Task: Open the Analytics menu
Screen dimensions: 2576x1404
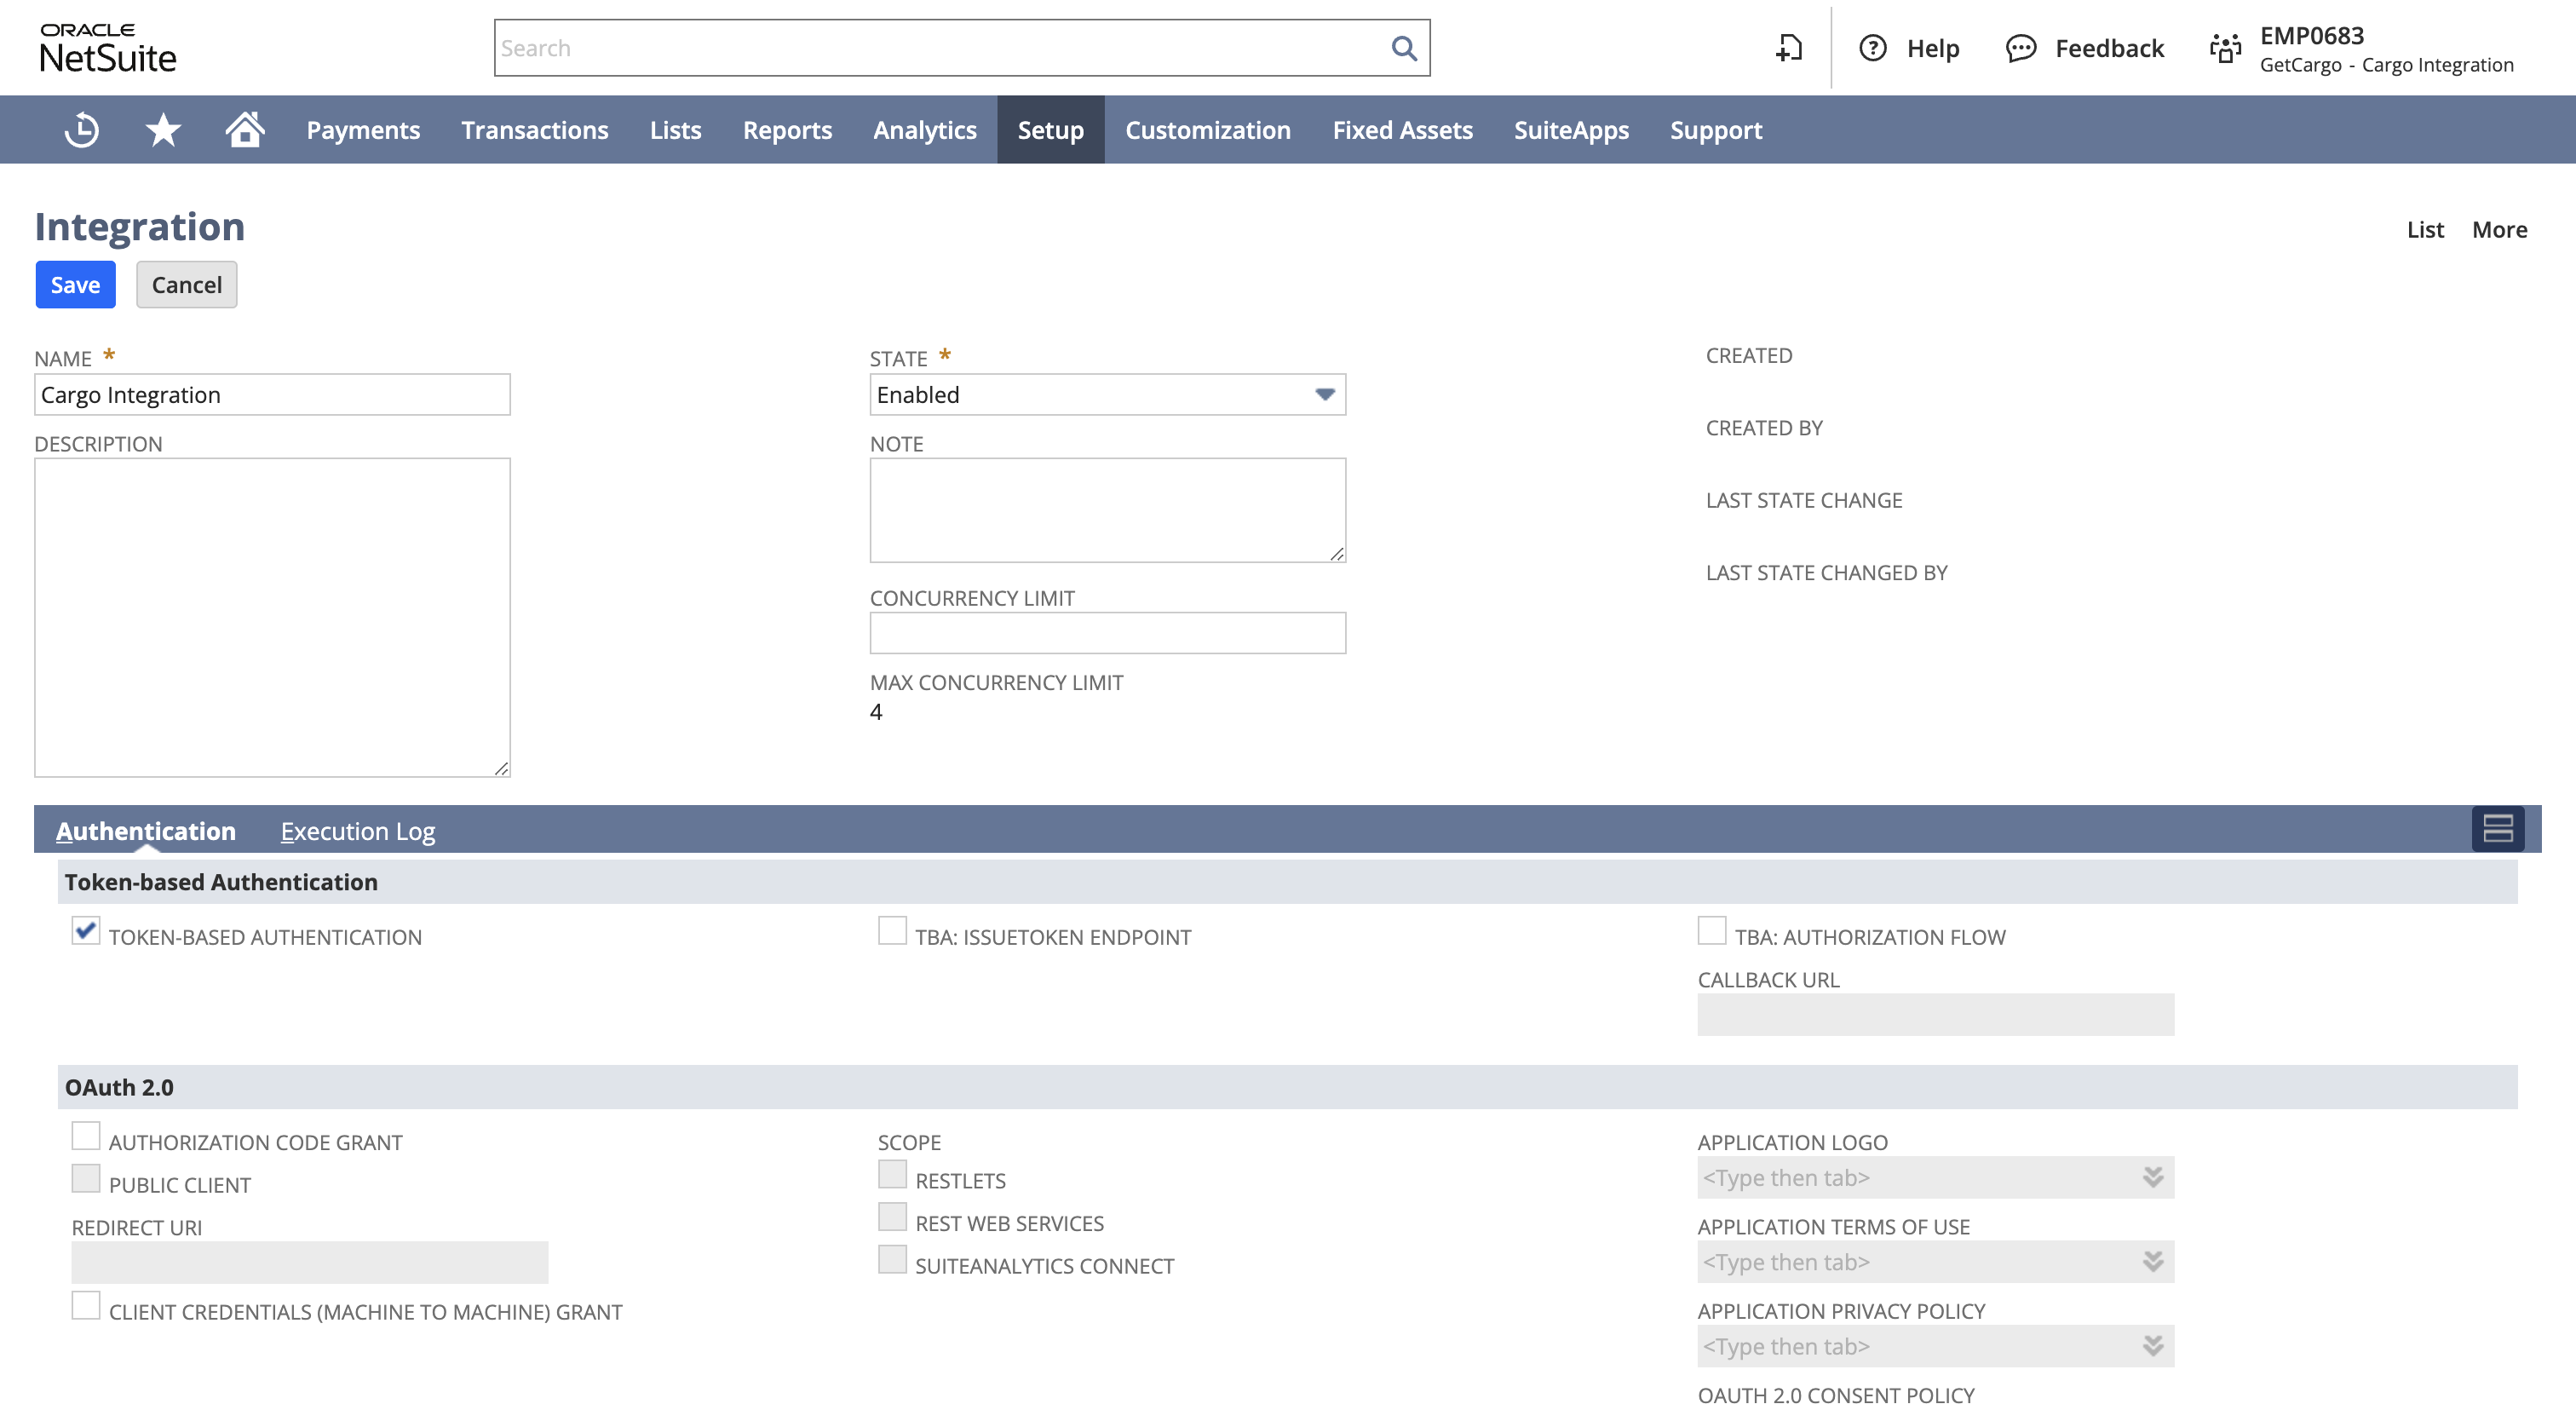Action: tap(925, 130)
